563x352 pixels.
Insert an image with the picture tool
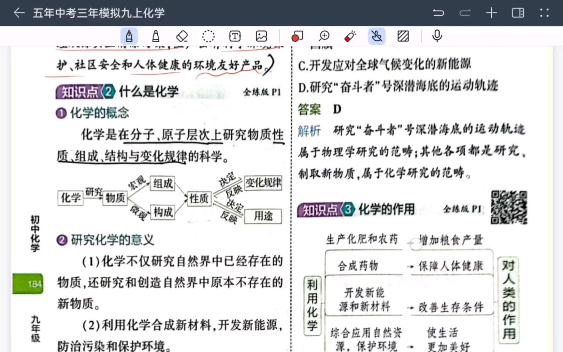click(261, 36)
